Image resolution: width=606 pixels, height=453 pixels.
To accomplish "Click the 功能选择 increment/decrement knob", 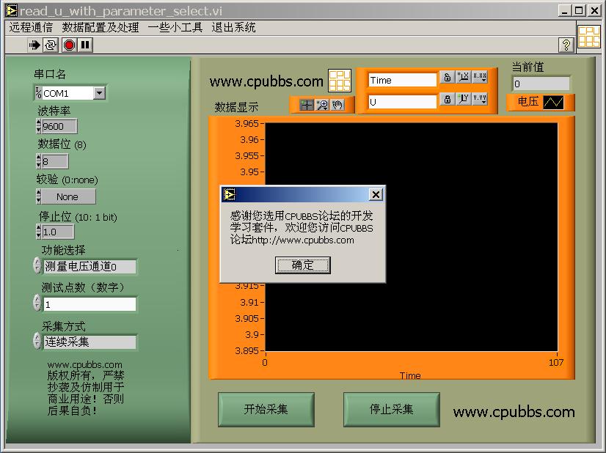I will [37, 265].
